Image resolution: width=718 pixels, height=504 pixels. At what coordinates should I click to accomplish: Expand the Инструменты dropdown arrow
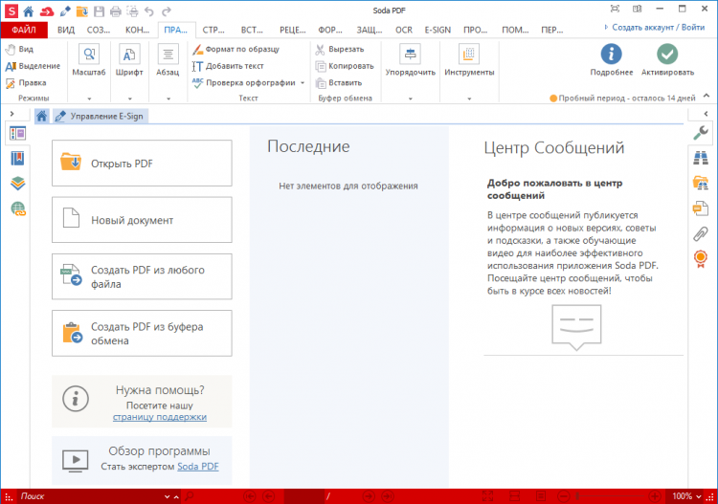[x=469, y=99]
